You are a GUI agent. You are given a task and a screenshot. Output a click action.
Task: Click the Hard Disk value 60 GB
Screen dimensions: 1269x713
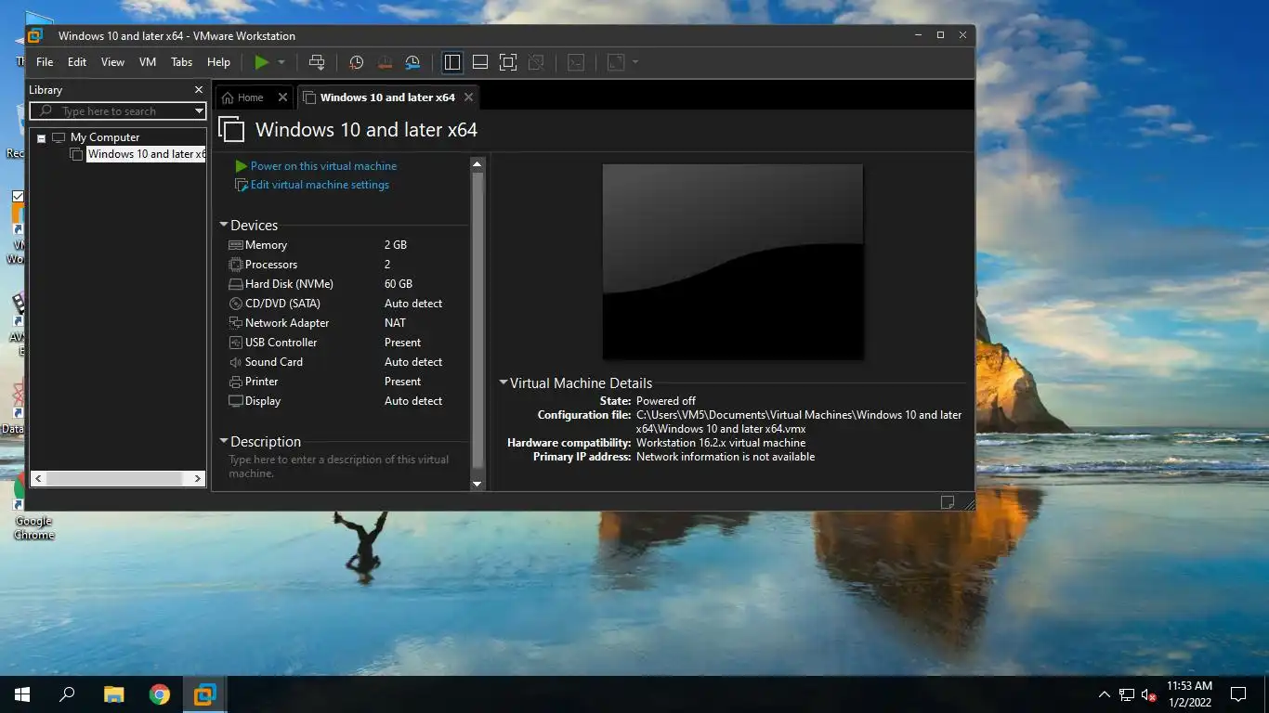pos(399,284)
